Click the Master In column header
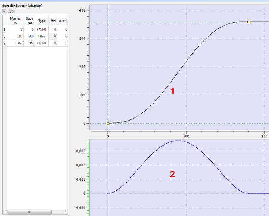Screen dimensions: 269x216 pos(15,21)
